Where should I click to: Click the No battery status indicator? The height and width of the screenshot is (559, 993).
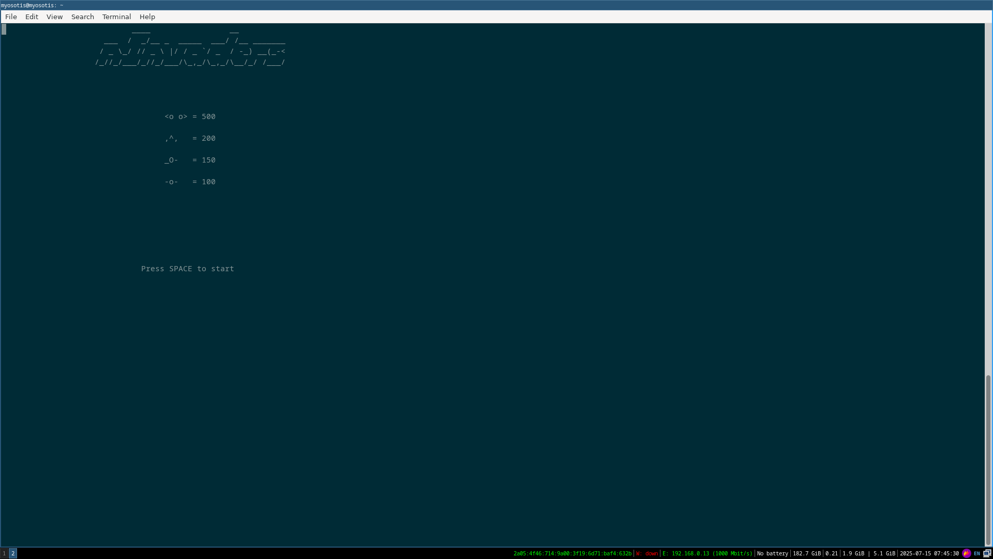(772, 553)
